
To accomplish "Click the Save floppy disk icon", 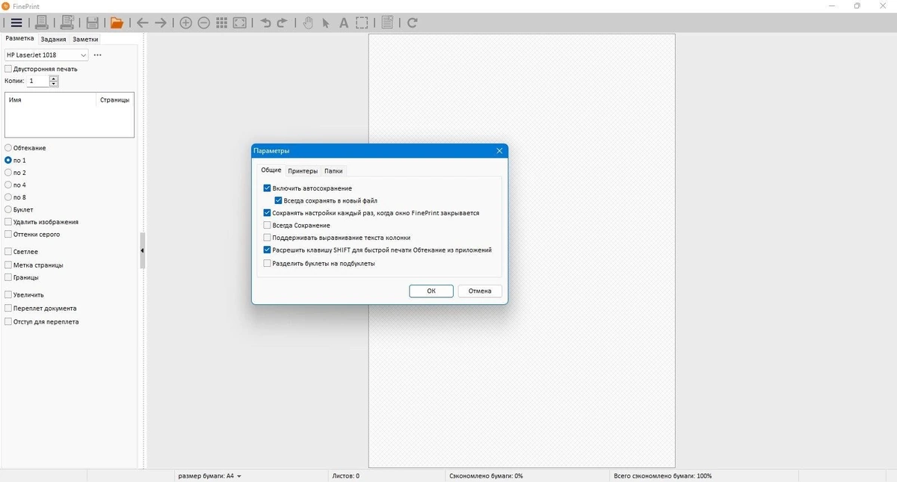I will (93, 22).
